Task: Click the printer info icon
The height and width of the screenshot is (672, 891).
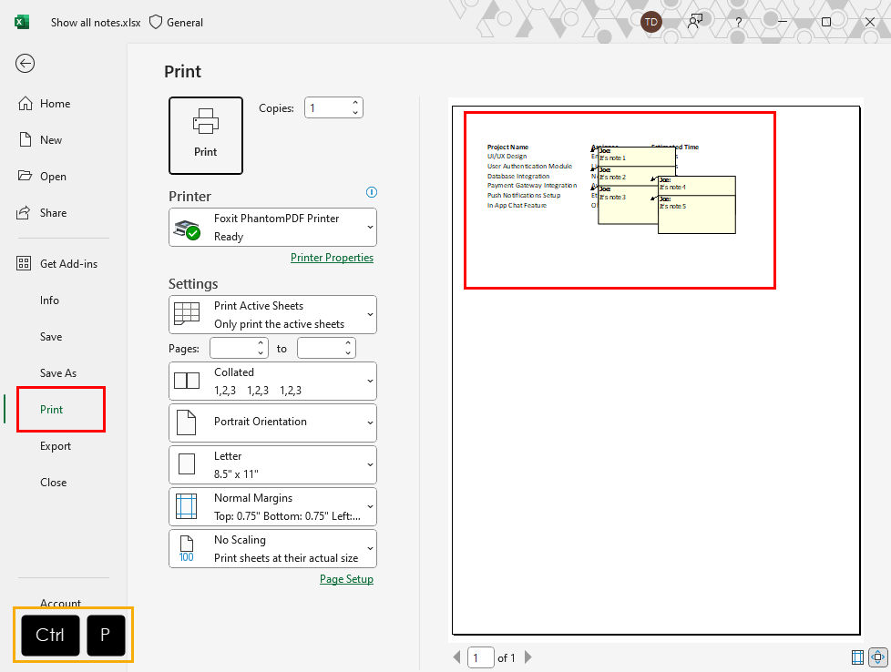Action: pos(371,192)
